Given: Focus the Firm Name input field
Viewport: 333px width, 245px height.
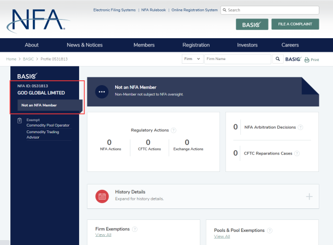Looking at the screenshot, I should point(237,59).
